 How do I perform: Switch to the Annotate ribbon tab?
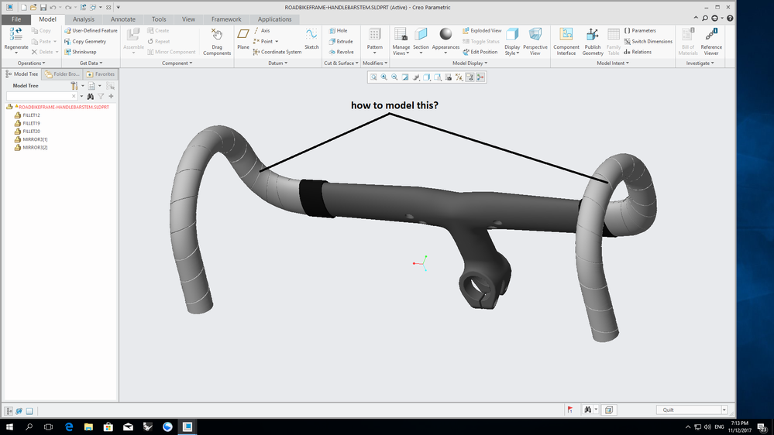point(123,19)
